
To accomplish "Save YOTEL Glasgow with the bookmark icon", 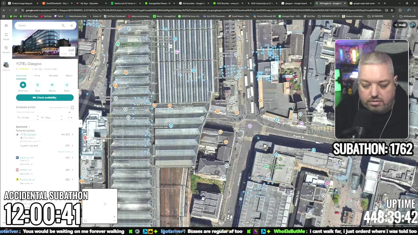I will click(x=38, y=85).
